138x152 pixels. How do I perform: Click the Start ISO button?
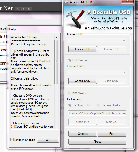(x=112, y=122)
